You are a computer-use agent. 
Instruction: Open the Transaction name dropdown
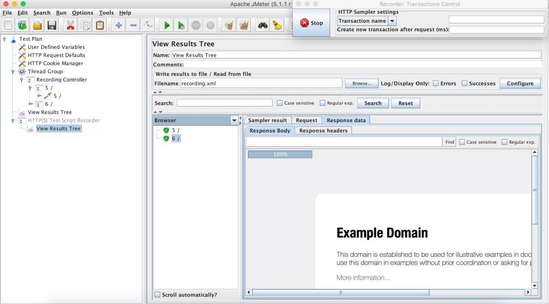[392, 21]
